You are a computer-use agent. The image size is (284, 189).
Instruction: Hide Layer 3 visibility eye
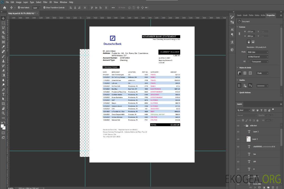[238, 139]
